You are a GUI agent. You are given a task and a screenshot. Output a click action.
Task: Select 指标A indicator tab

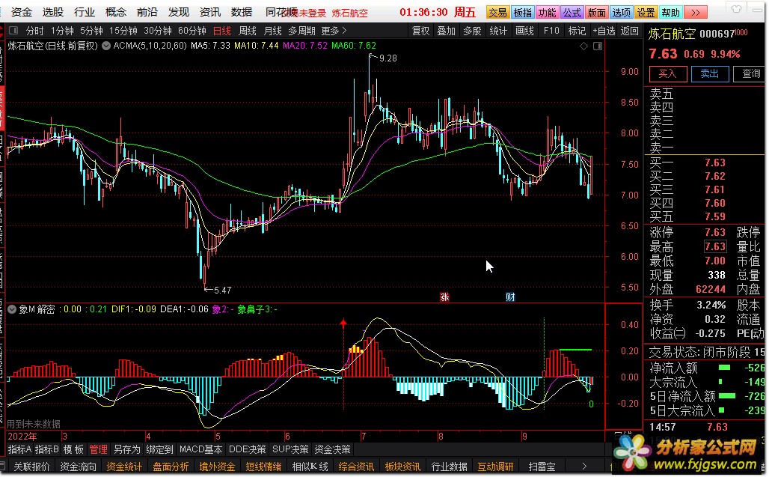click(x=19, y=449)
